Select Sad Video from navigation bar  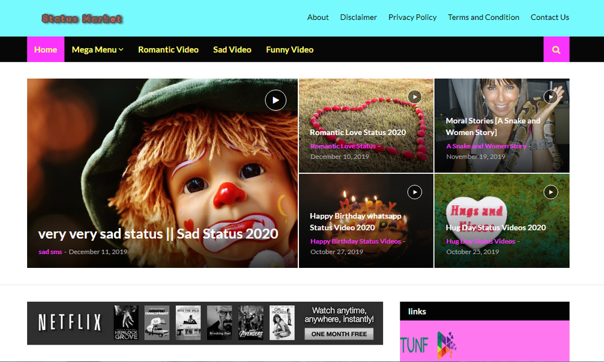(x=232, y=49)
